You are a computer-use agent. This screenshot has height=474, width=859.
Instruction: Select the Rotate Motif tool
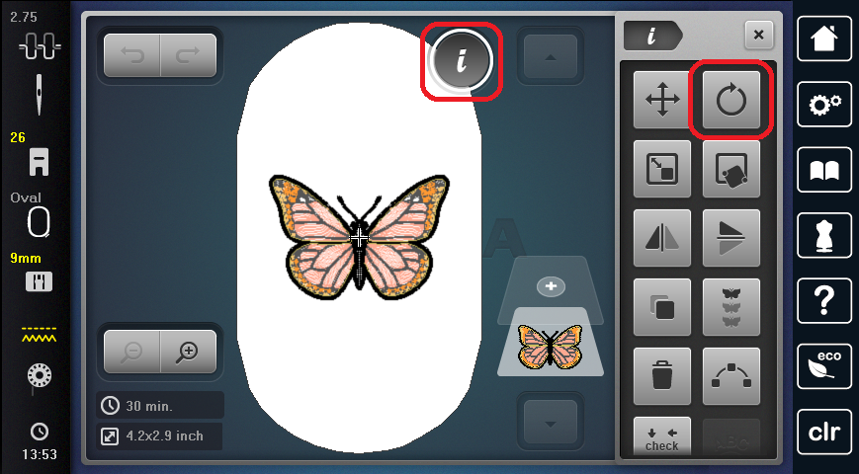731,100
